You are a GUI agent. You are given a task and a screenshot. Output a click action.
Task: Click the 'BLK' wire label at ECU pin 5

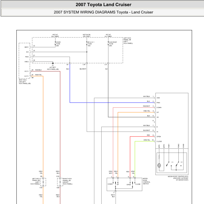tap(149, 116)
